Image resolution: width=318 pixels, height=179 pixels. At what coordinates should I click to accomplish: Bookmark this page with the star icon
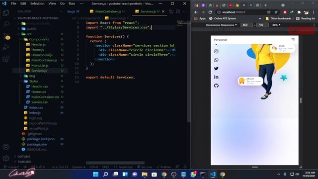[276, 12]
